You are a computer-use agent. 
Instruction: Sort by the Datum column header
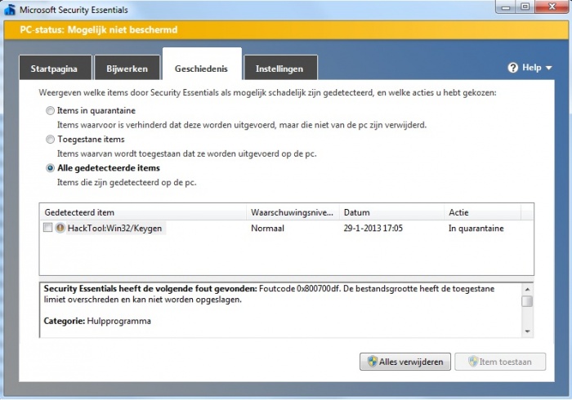pos(391,212)
